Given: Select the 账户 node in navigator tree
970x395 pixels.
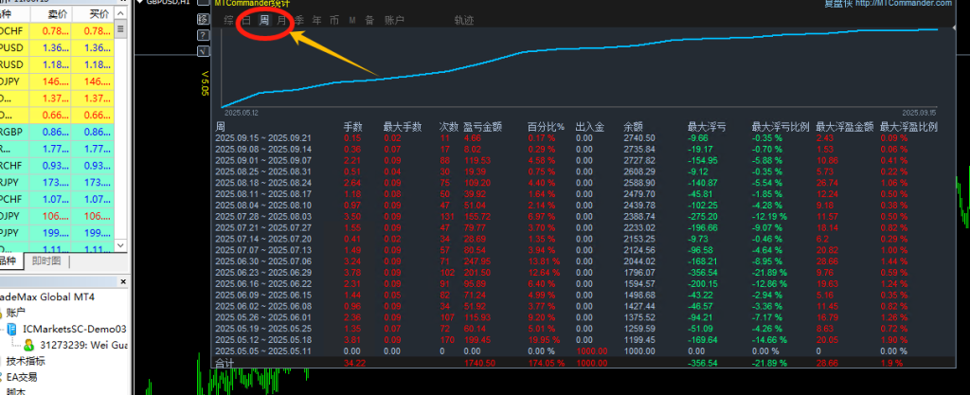Looking at the screenshot, I should [17, 313].
